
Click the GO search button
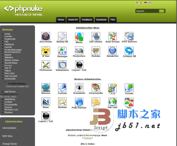[161, 11]
